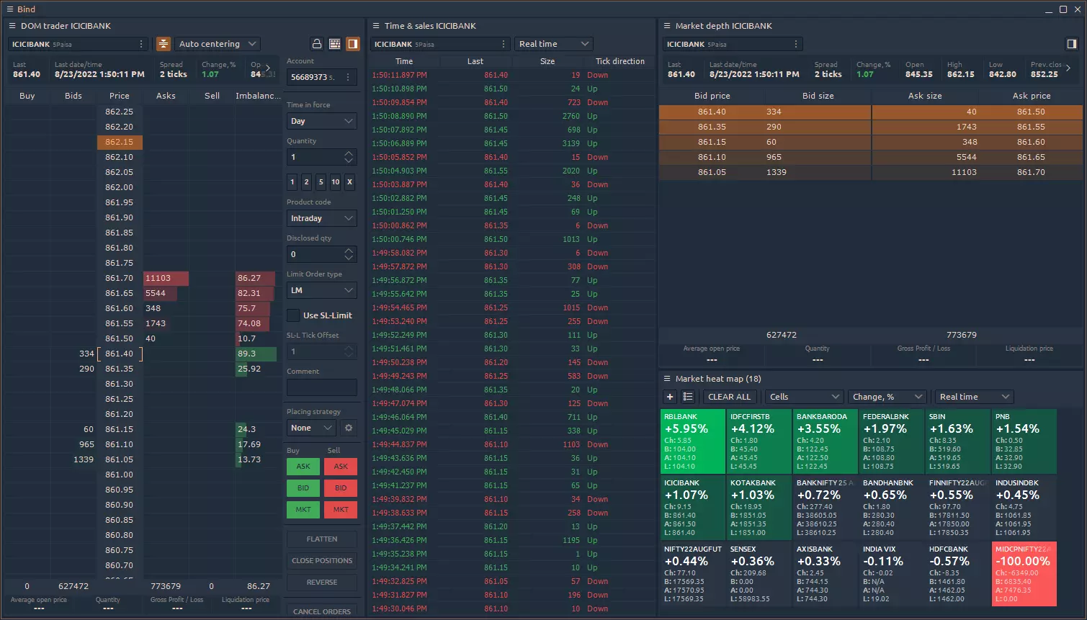Click the FLATTEN button
Screen dimensions: 1087x620
pyautogui.click(x=322, y=539)
